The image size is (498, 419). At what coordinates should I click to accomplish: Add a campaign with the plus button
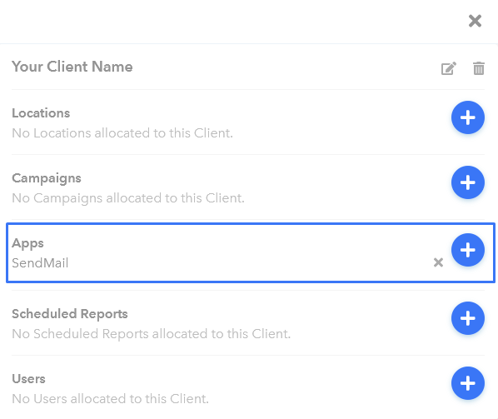click(467, 182)
